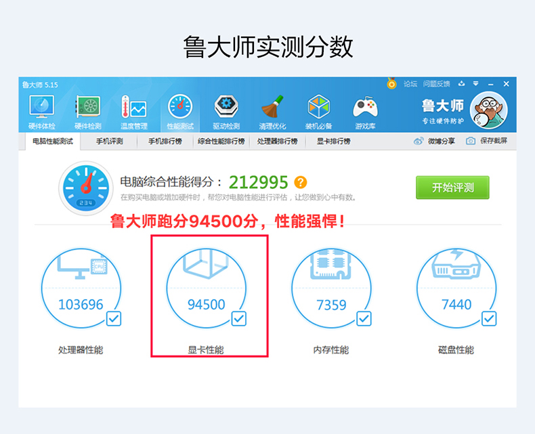This screenshot has height=434, width=535.
Task: Click the 鲁大师 5.15 window title
Action: [x=40, y=85]
